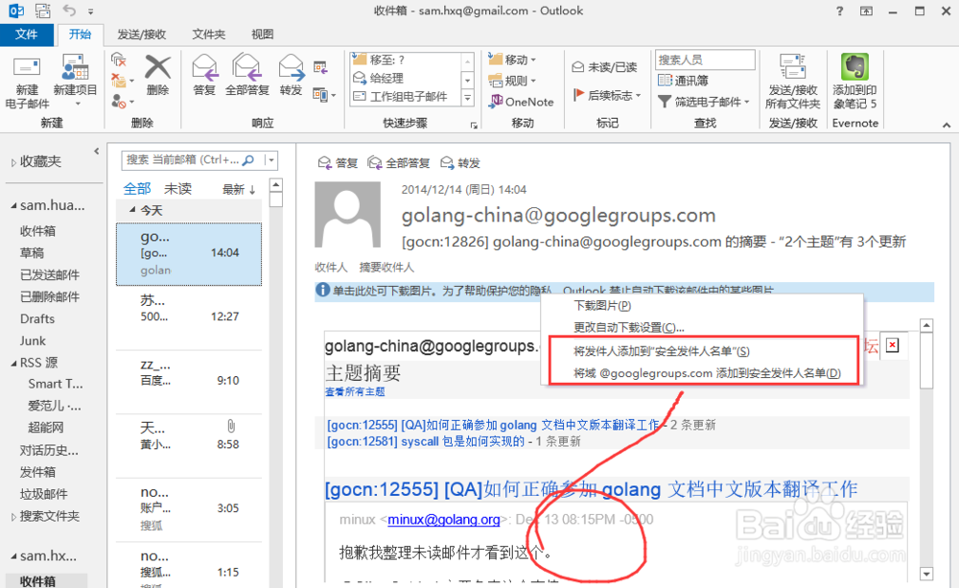Send message to OneNote
This screenshot has height=588, width=959.
tap(521, 102)
